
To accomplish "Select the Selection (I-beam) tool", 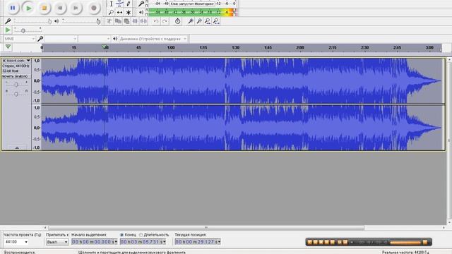I will [x=111, y=4].
